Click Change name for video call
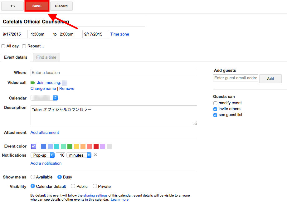The image size is (287, 205). [x=43, y=89]
